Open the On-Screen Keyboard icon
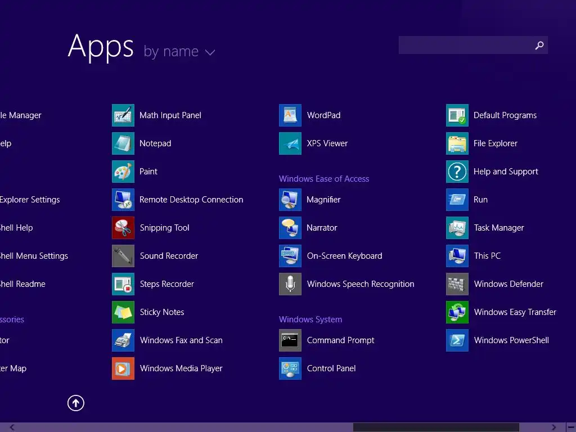The image size is (576, 432). coord(290,256)
